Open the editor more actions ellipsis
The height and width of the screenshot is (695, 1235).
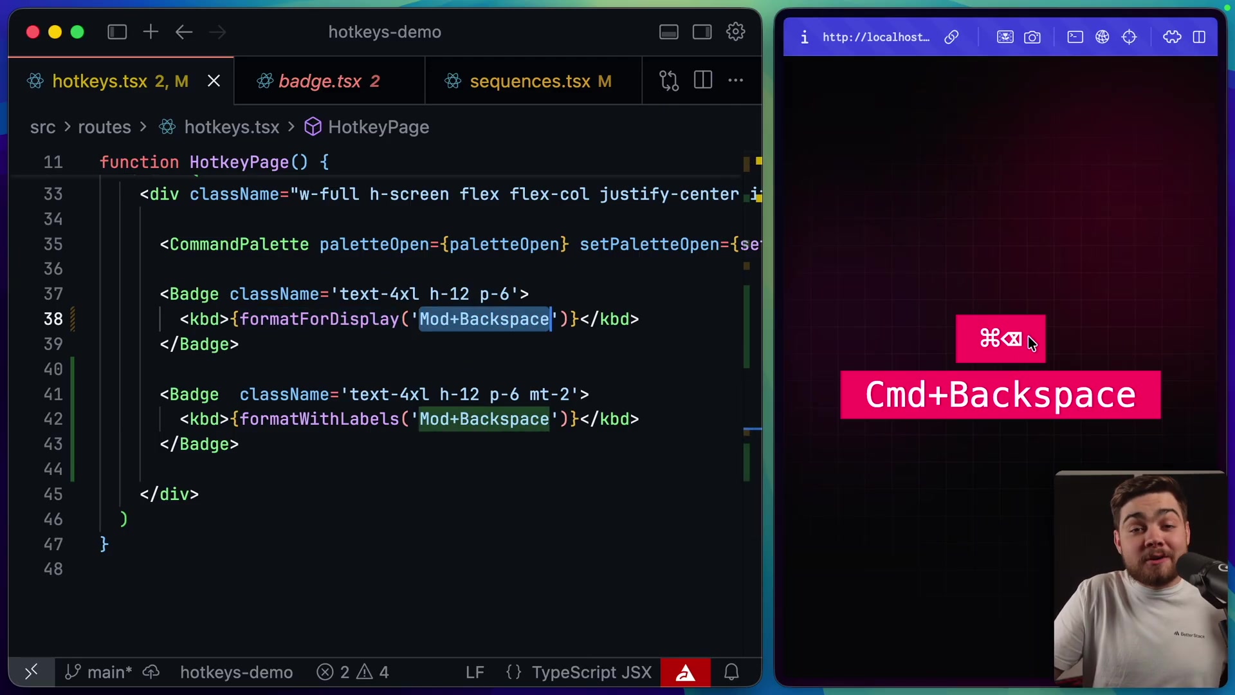[x=736, y=80]
